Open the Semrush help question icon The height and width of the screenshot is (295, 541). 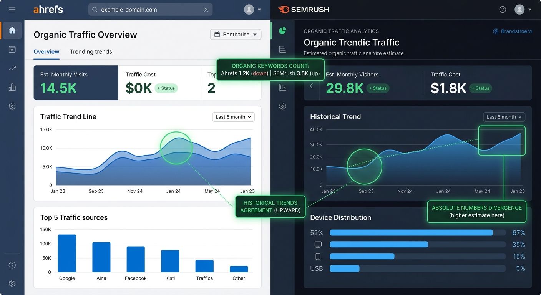503,10
